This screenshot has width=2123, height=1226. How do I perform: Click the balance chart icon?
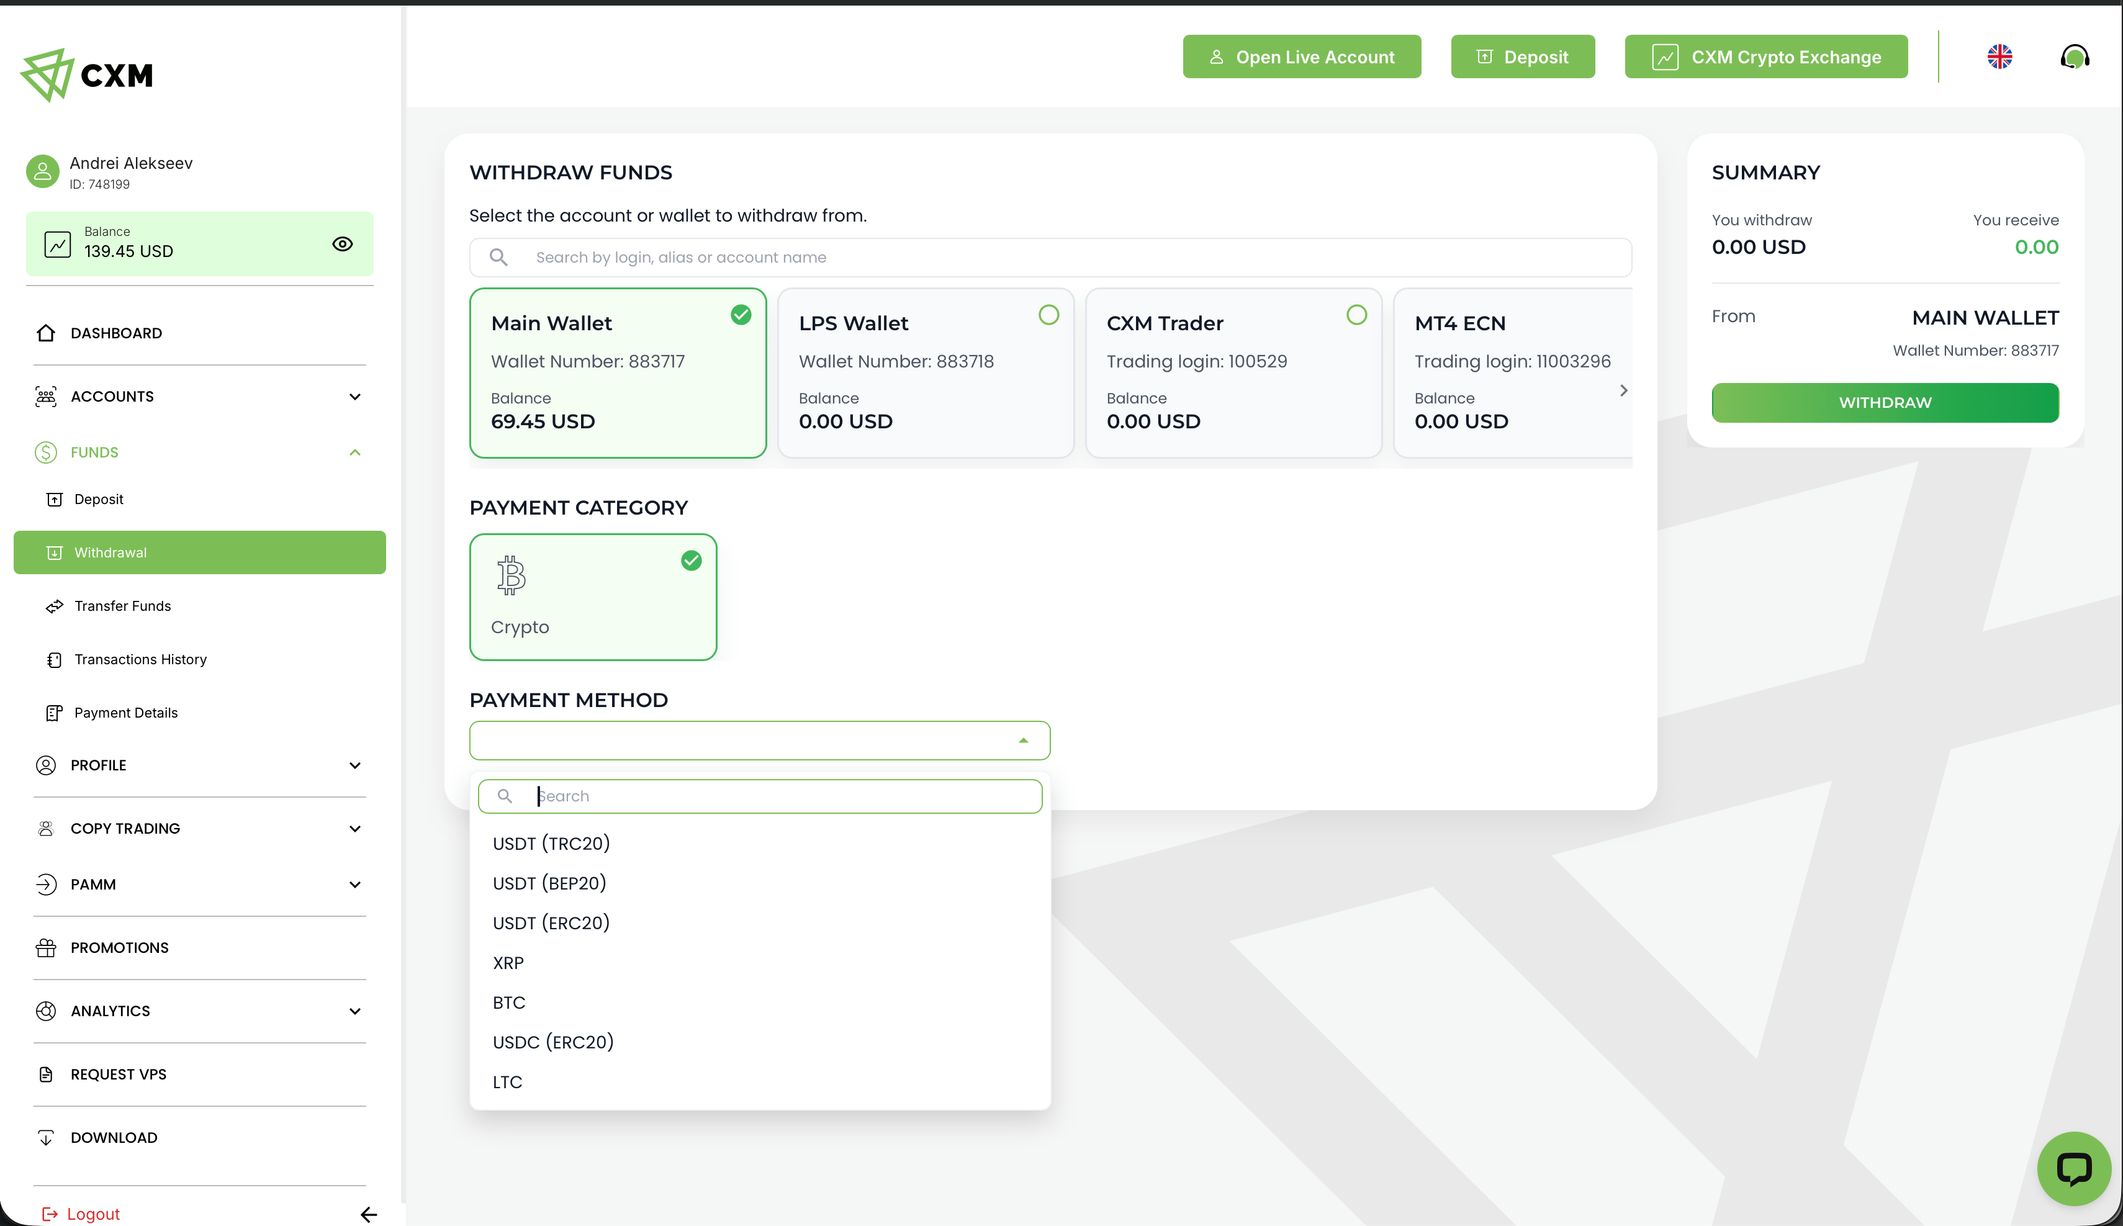click(57, 244)
